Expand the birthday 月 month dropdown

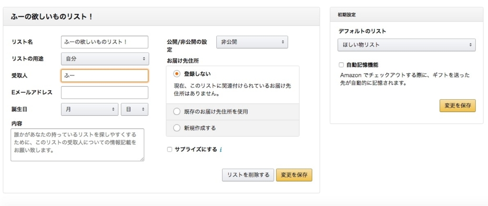[x=90, y=109]
